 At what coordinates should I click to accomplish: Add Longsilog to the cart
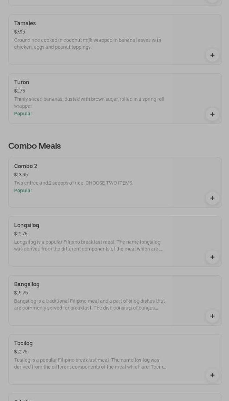click(x=212, y=257)
